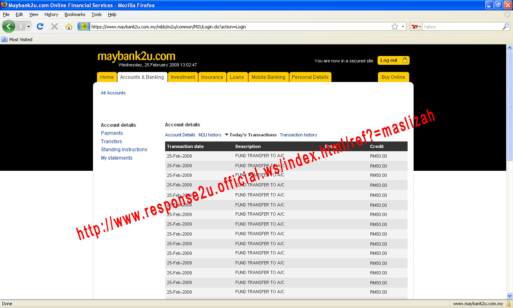Restore down the Firefox window
The image size is (513, 308).
click(x=498, y=5)
